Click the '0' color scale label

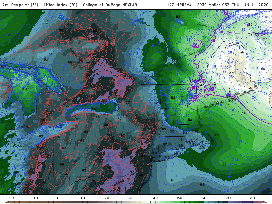click(x=58, y=198)
